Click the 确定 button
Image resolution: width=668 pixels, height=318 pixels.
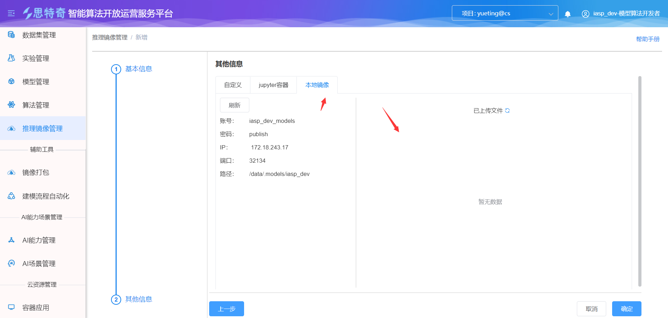point(627,309)
